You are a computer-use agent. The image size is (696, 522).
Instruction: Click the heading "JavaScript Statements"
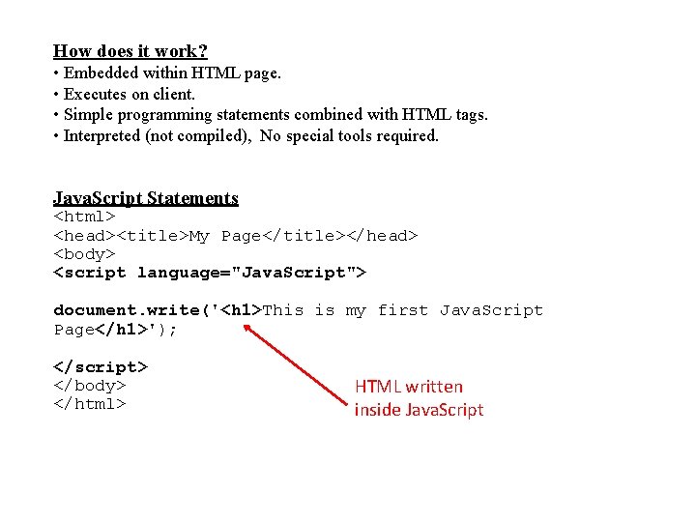point(146,198)
